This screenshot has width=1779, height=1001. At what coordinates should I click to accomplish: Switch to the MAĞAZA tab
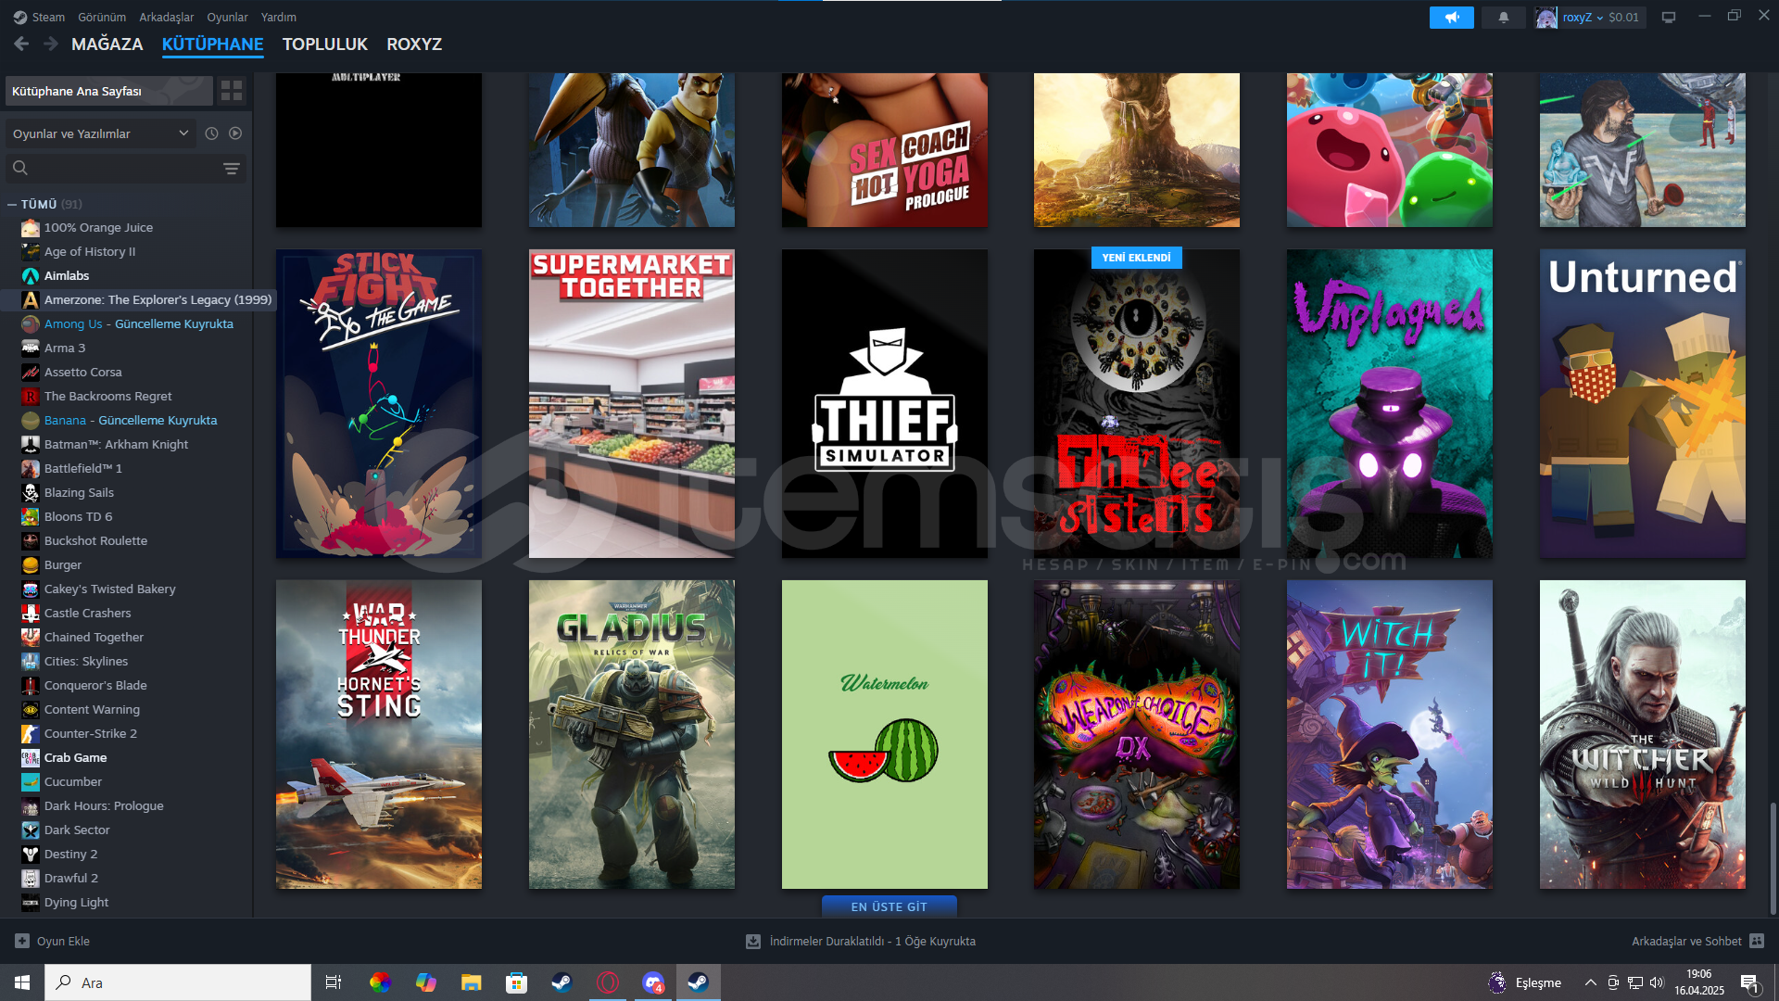click(x=107, y=44)
